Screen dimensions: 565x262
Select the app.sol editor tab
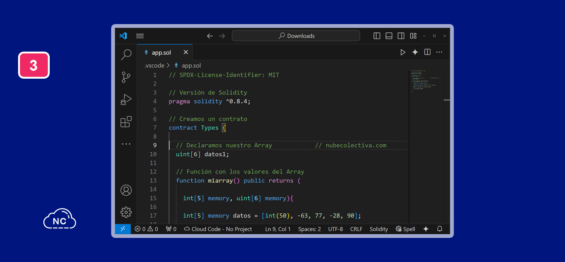pos(161,52)
